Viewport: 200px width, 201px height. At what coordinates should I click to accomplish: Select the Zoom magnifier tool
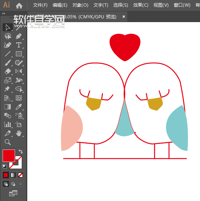tap(8, 142)
